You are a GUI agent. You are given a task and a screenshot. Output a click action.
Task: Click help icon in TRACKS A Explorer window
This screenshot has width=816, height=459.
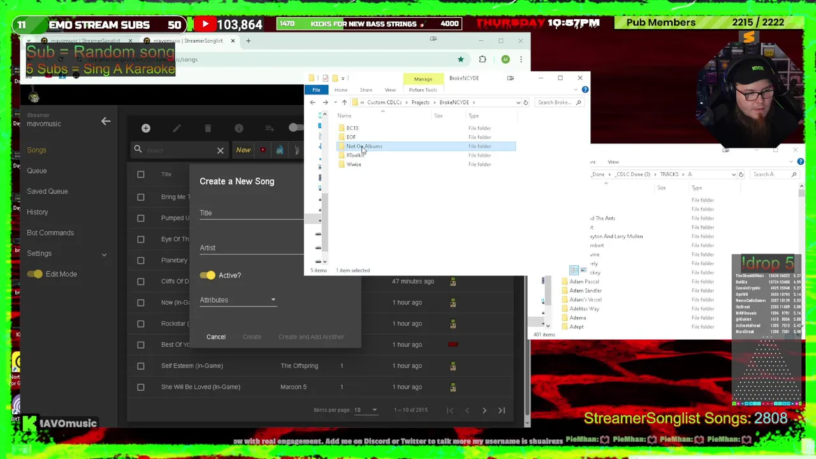(800, 162)
